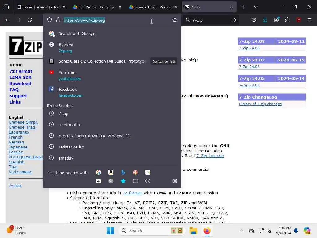Search this time with Wikipedia
Viewport: 317px width, 238px height.
tap(98, 181)
